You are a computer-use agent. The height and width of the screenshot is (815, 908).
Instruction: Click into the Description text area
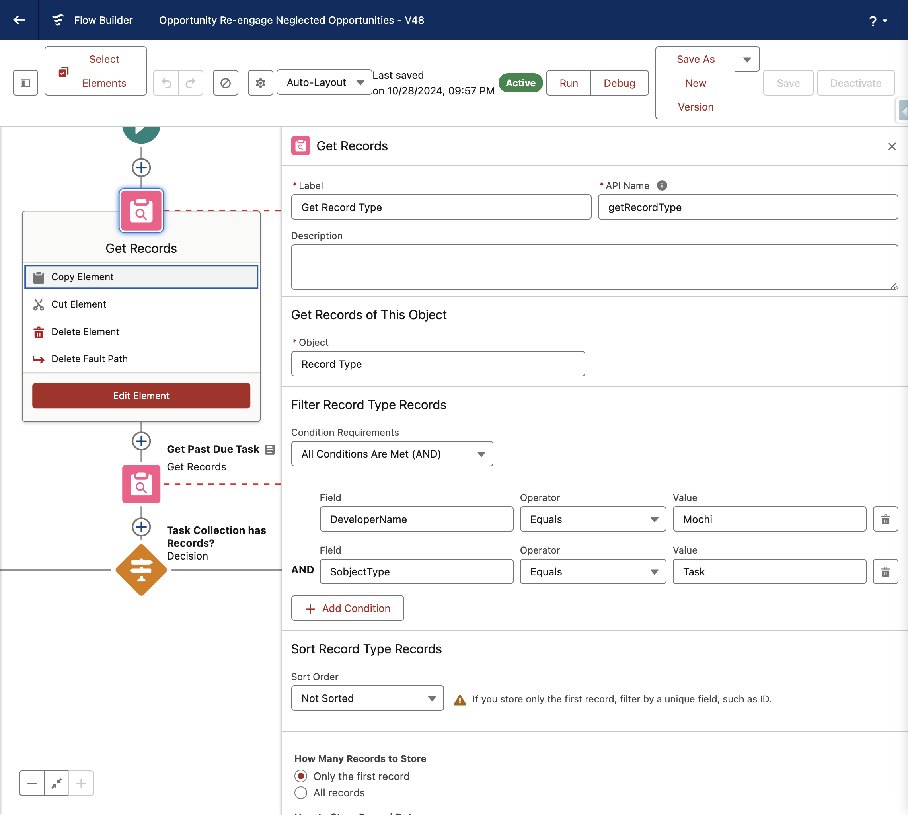pyautogui.click(x=594, y=267)
